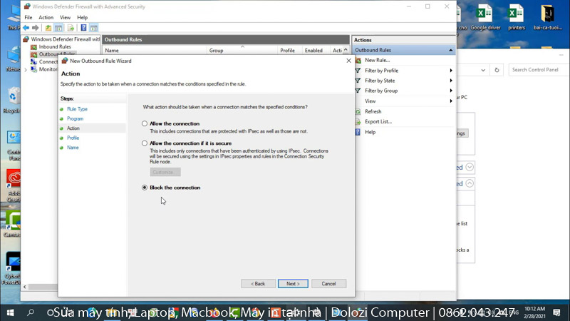This screenshot has height=321, width=570.
Task: Click the Search Control Panel field
Action: (x=538, y=70)
